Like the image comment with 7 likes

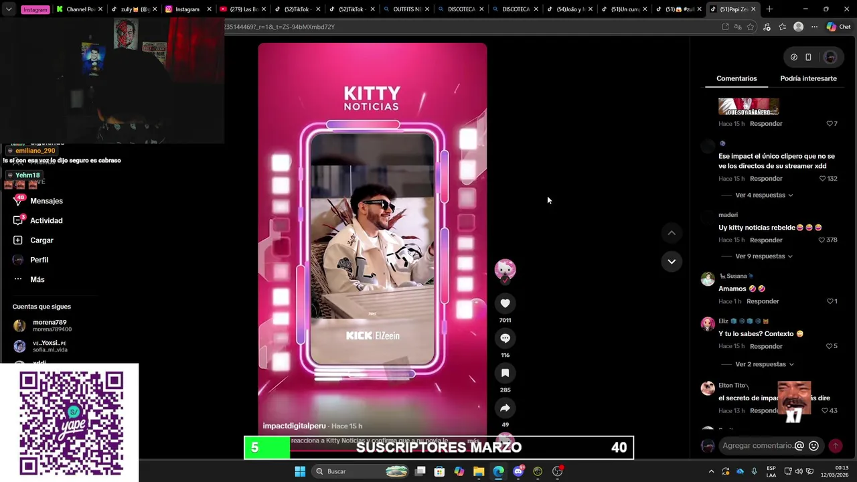pos(829,124)
